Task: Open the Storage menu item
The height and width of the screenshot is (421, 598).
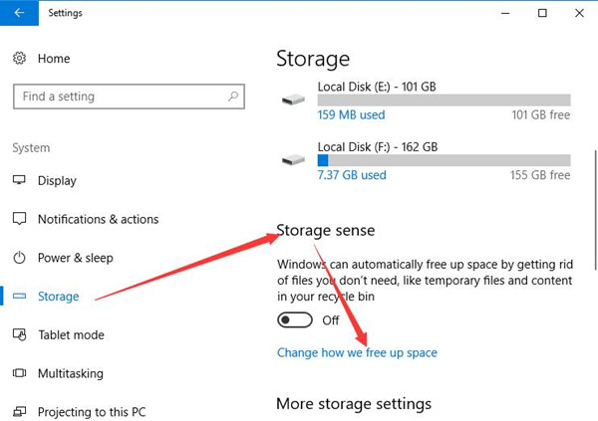Action: (x=59, y=296)
